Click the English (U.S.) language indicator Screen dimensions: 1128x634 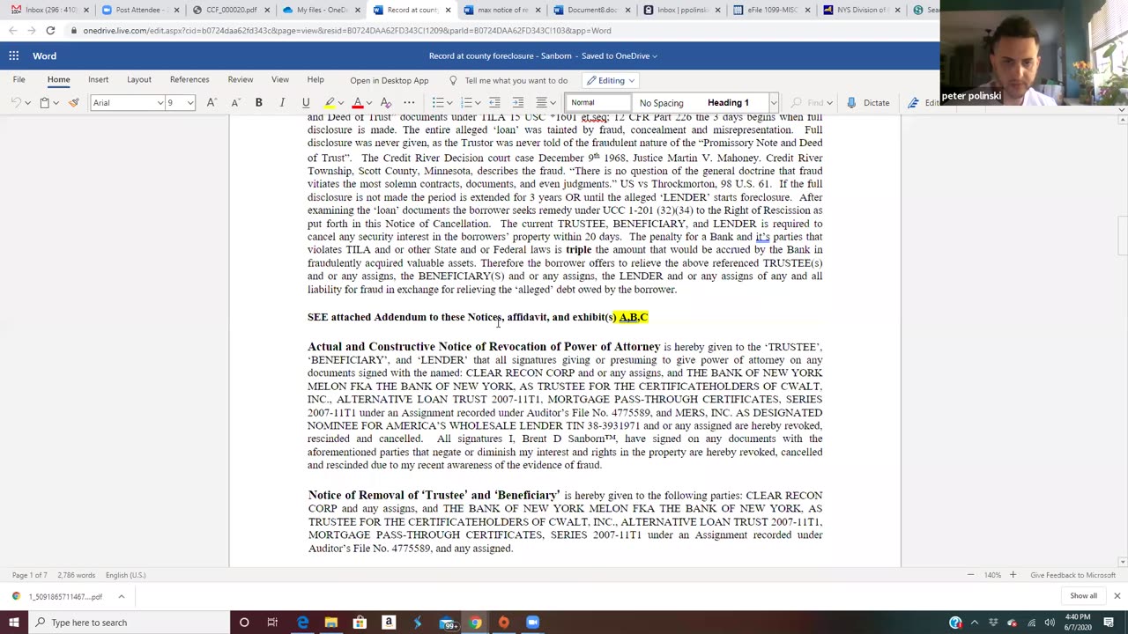point(126,575)
